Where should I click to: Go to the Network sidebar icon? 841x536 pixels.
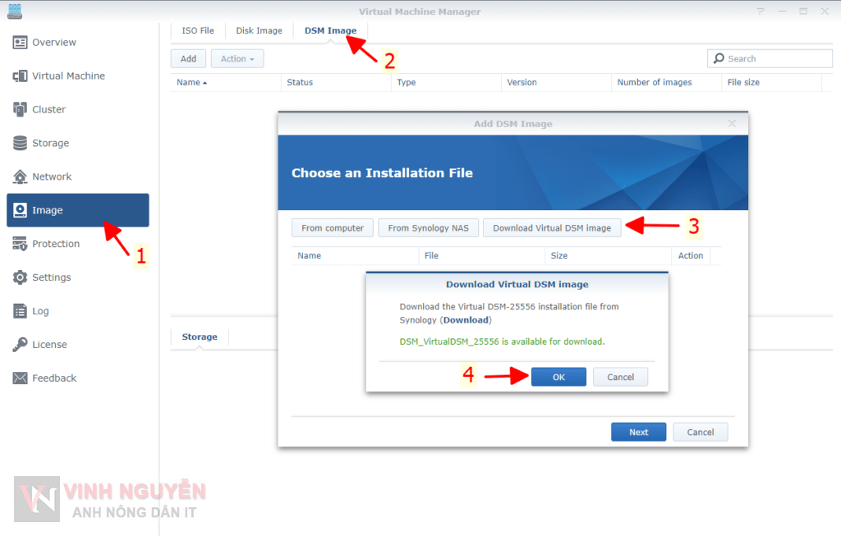click(20, 176)
